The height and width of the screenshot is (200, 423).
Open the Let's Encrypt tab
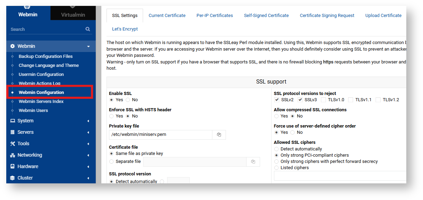coord(125,29)
